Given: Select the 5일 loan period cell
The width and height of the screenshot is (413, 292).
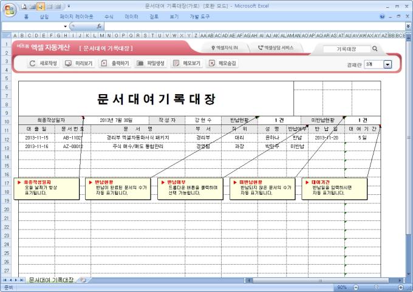Looking at the screenshot, I should 363,138.
